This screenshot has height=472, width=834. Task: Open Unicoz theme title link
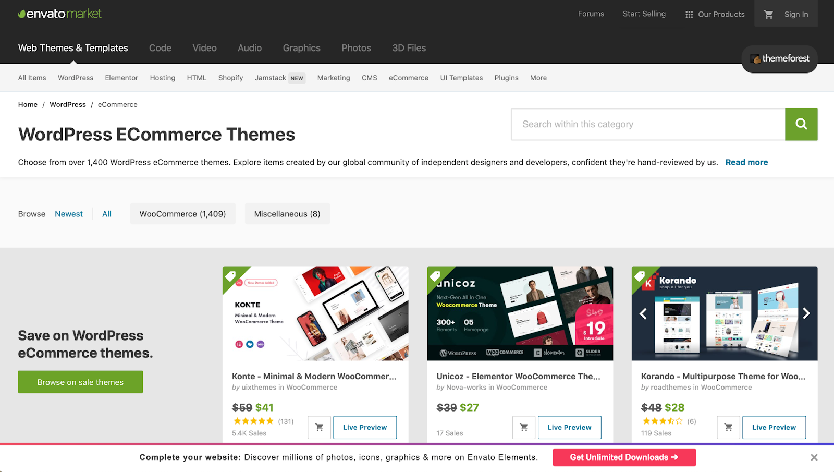point(519,376)
